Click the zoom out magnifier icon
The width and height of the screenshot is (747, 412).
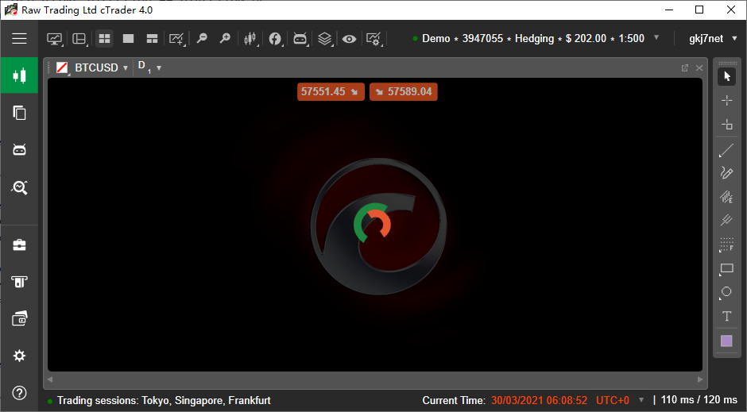click(202, 38)
